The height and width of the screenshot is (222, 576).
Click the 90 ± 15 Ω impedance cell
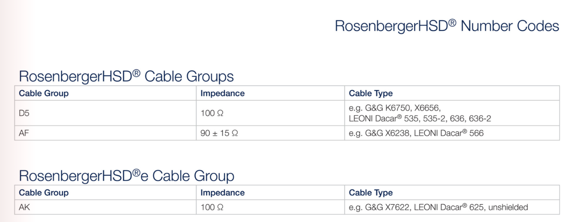tap(219, 133)
